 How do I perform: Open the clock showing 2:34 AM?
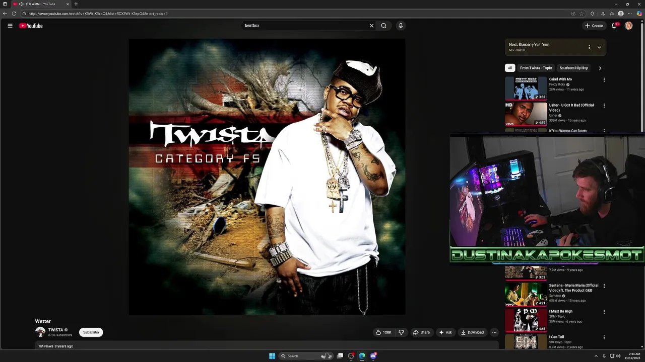click(x=633, y=356)
